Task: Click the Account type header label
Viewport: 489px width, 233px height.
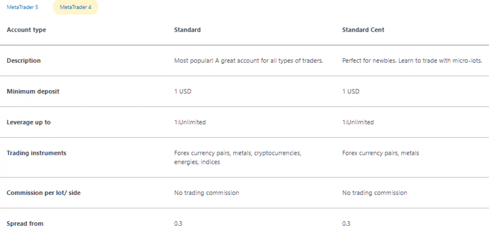Action: (26, 30)
